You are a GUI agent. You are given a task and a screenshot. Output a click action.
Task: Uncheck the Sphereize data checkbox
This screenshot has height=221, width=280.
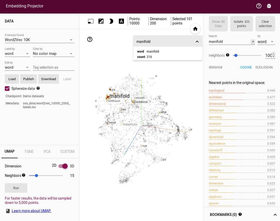click(7, 89)
